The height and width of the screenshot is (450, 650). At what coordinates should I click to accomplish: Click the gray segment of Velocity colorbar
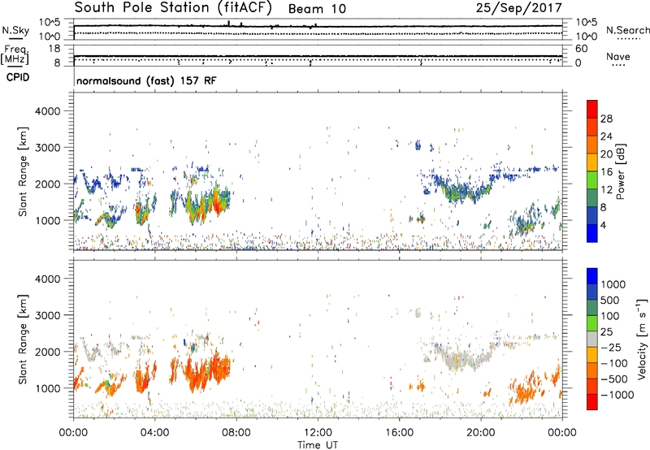[592, 340]
